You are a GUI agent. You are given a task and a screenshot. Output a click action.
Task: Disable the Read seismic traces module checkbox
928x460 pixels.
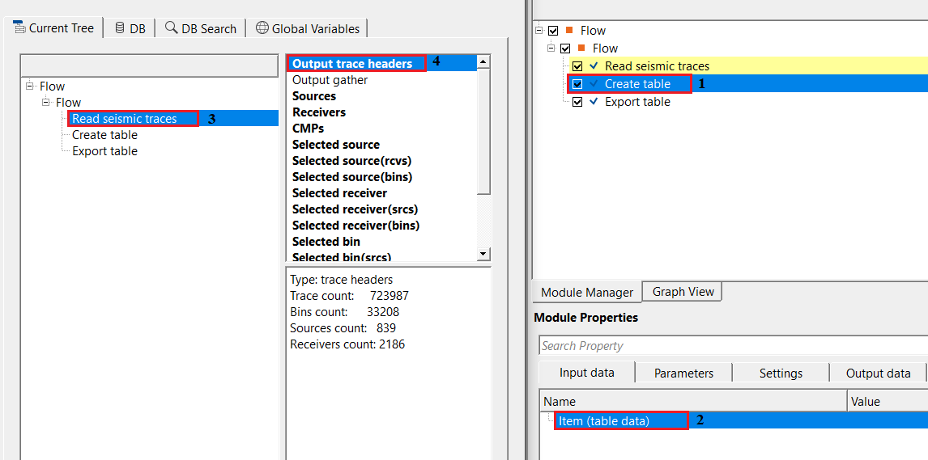coord(577,66)
